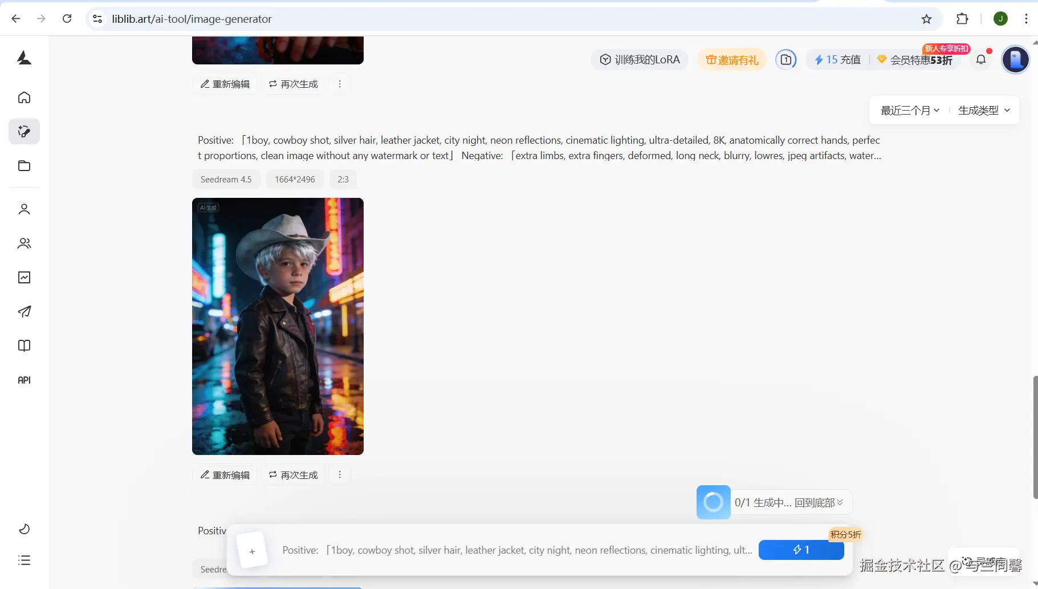Click the browser forward arrow

point(41,19)
